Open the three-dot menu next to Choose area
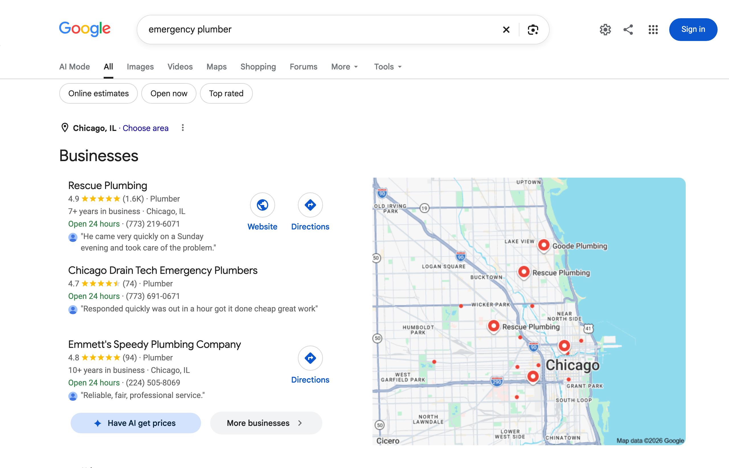 click(183, 128)
